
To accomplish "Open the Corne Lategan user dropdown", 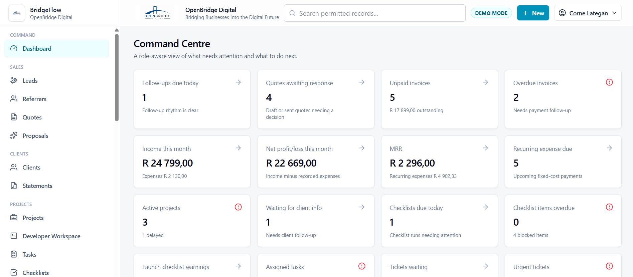I will click(588, 13).
